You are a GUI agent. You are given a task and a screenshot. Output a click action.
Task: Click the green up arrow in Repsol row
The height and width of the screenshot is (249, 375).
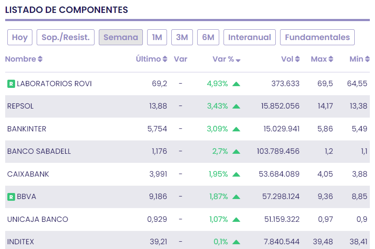coord(236,106)
